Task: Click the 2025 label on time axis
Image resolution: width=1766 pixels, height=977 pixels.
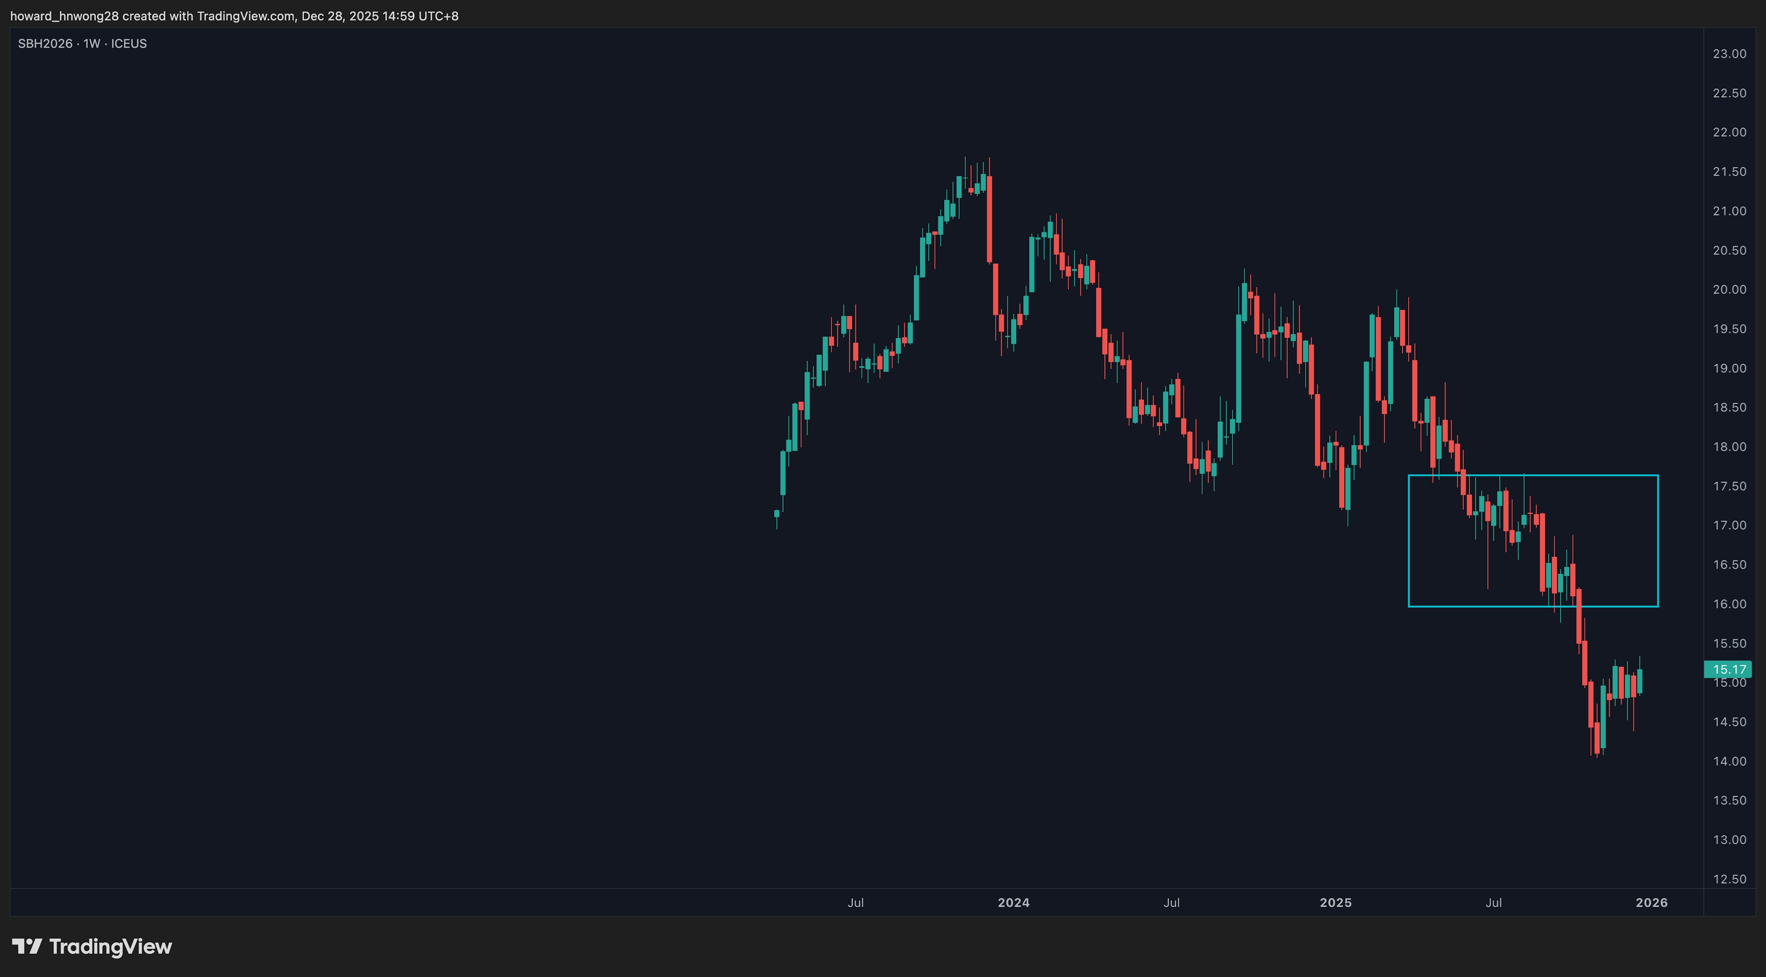Action: click(x=1336, y=903)
